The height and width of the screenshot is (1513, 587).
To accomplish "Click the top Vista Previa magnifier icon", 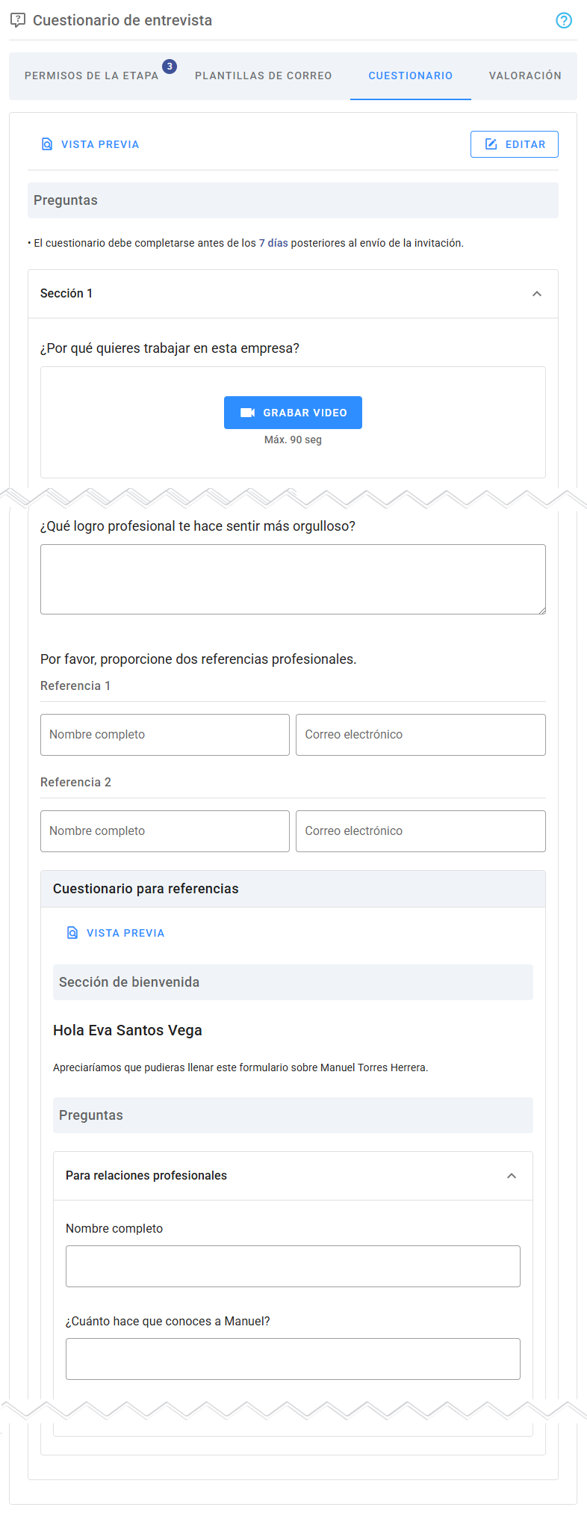I will 47,144.
